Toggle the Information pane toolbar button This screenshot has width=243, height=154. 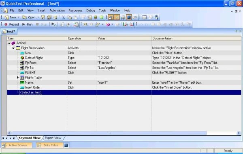[129, 17]
